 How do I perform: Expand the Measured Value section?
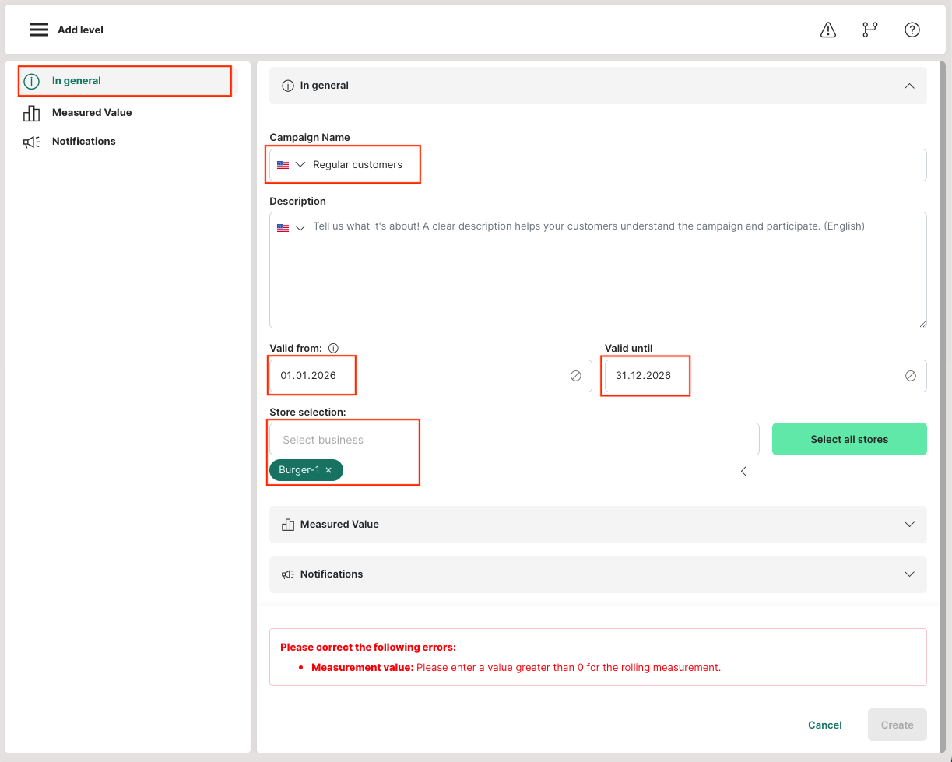pyautogui.click(x=909, y=525)
